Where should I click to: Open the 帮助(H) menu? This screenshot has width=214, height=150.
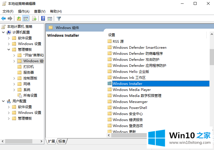tap(56, 11)
